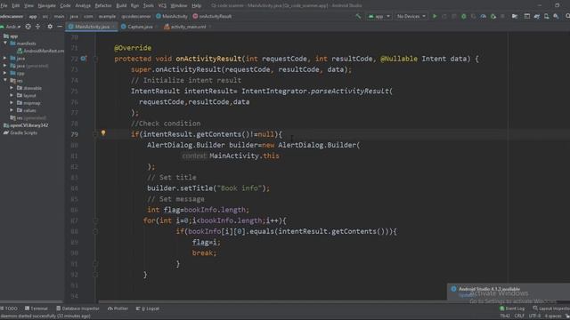Select AndroidManifest.xml in project tree
Screen dimensions: 570x320
coord(41,51)
